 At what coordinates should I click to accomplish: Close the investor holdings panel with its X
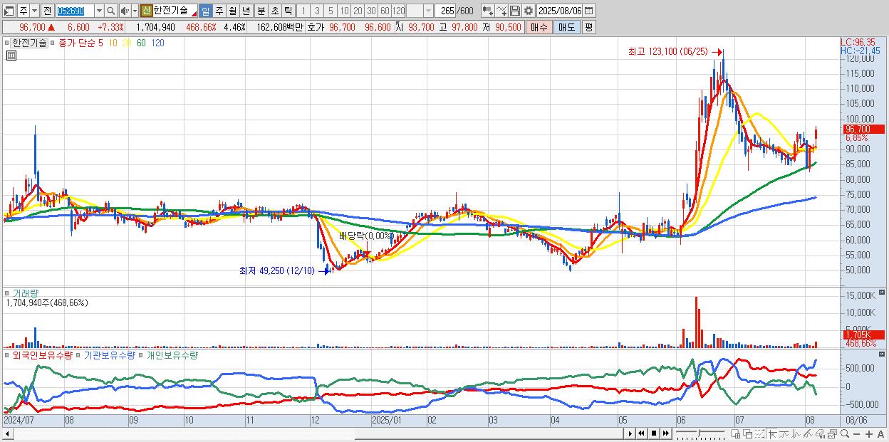pyautogui.click(x=883, y=354)
